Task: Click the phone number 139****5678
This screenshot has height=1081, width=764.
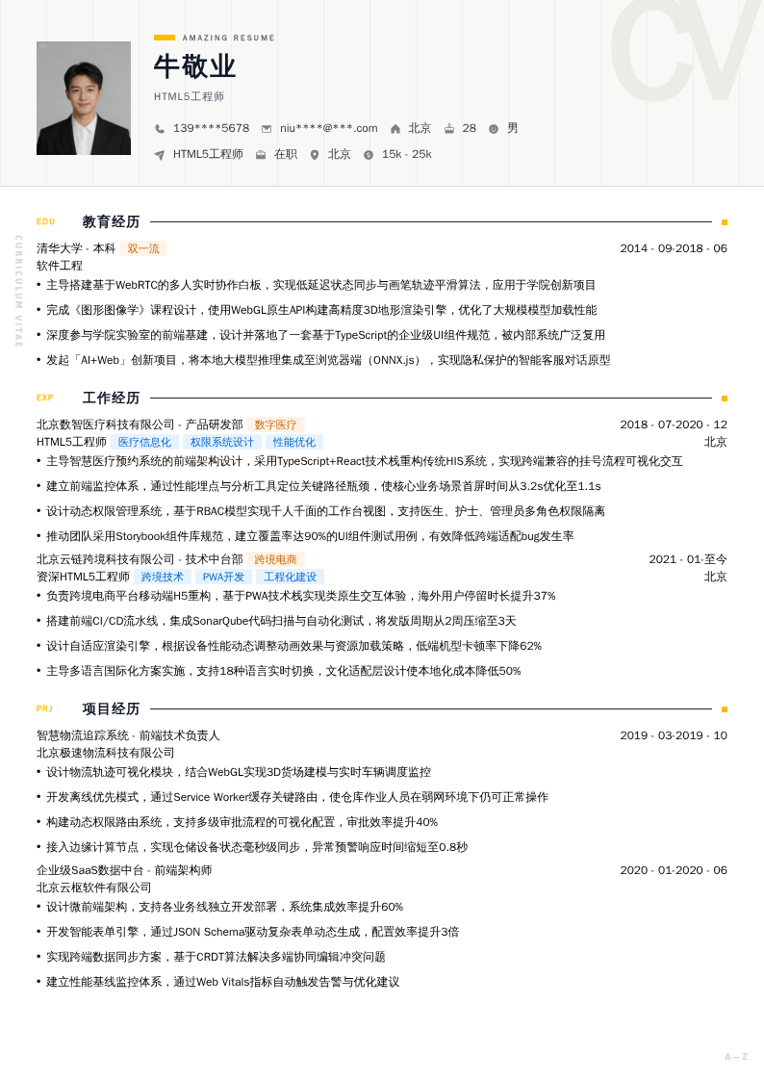Action: coord(211,128)
